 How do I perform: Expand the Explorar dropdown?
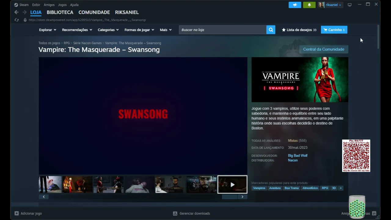coord(48,30)
